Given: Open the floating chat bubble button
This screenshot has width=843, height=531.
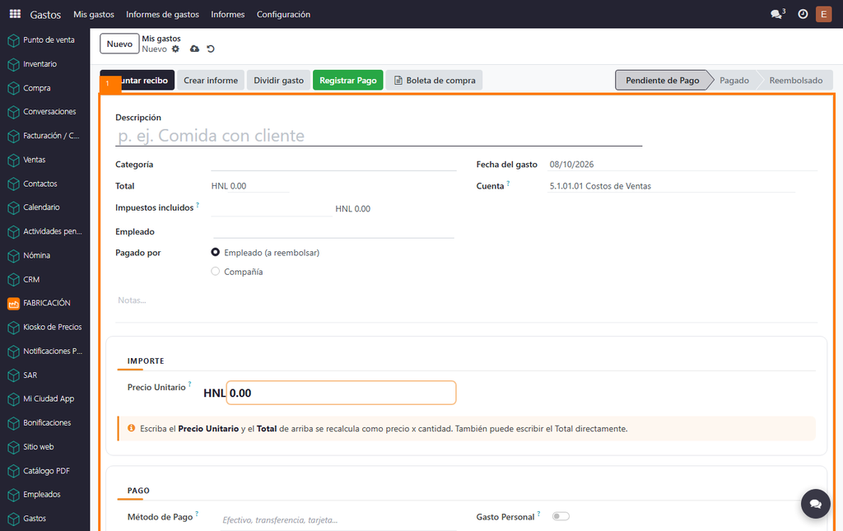Looking at the screenshot, I should coord(816,504).
